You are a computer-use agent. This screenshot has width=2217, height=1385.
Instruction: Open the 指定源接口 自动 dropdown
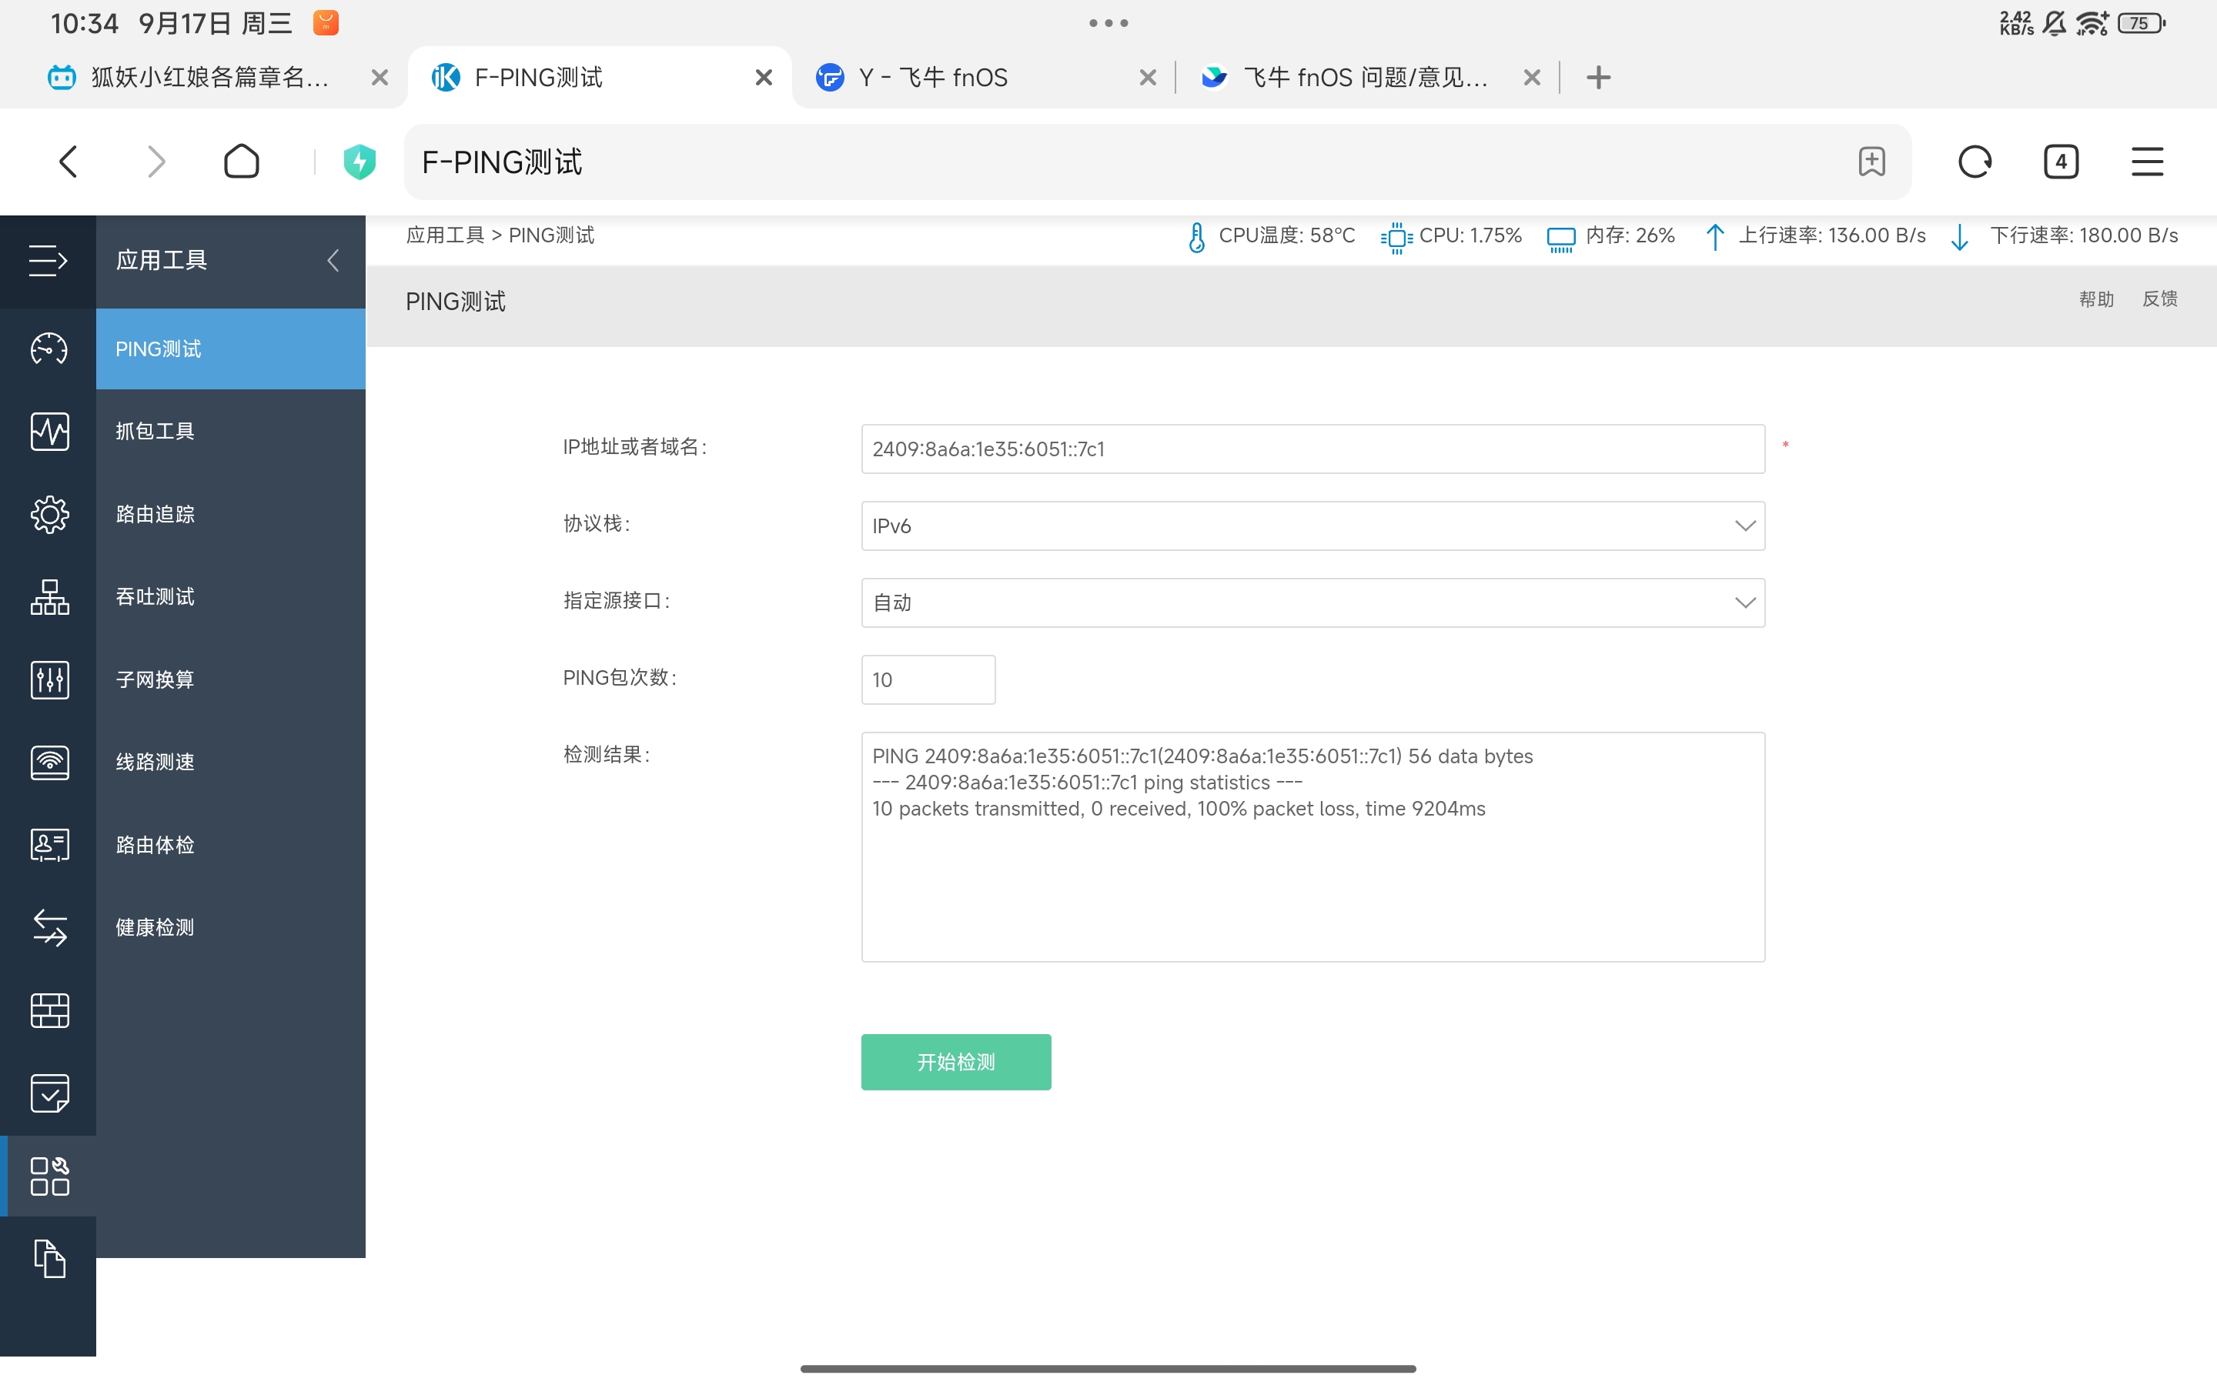point(1312,602)
